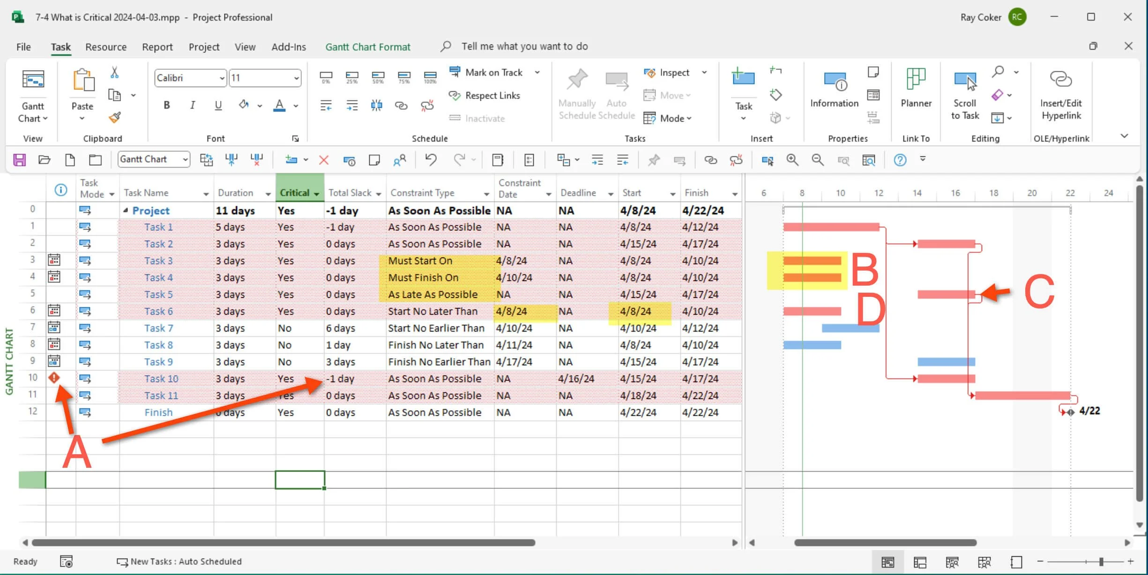The image size is (1148, 575).
Task: Open the Critical column filter dropdown
Action: (x=317, y=193)
